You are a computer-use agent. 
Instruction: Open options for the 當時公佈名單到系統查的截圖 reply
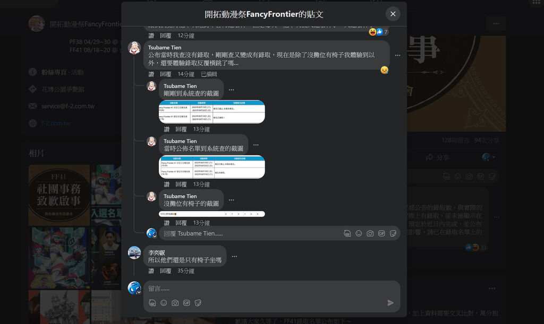(x=256, y=145)
